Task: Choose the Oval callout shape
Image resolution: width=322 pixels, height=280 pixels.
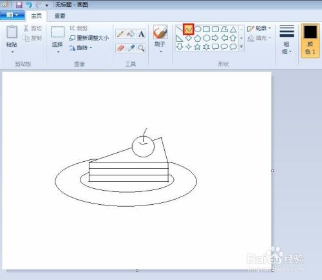Action: tap(224, 47)
